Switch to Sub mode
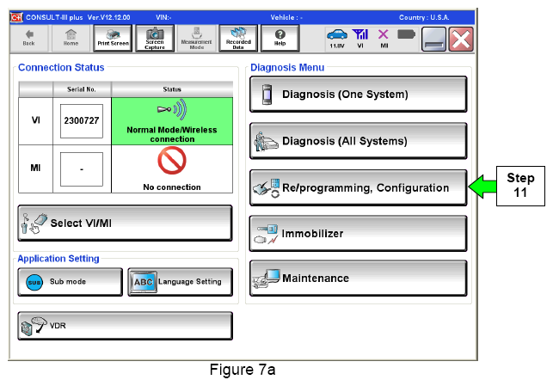This screenshot has width=553, height=386. point(68,281)
